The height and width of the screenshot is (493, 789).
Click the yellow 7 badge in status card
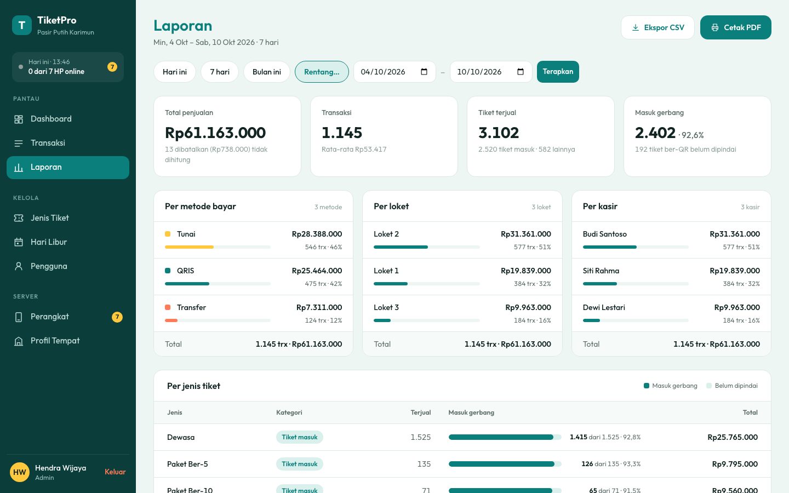(112, 67)
